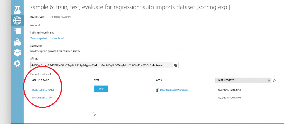284x124 pixels.
Task: Select the Web Services globe icon
Action: tap(17, 21)
